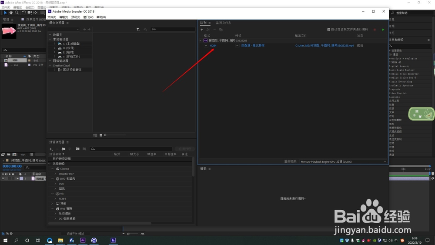Click the 匹配源 - 高比特率 preset link
435x245 pixels.
point(253,46)
